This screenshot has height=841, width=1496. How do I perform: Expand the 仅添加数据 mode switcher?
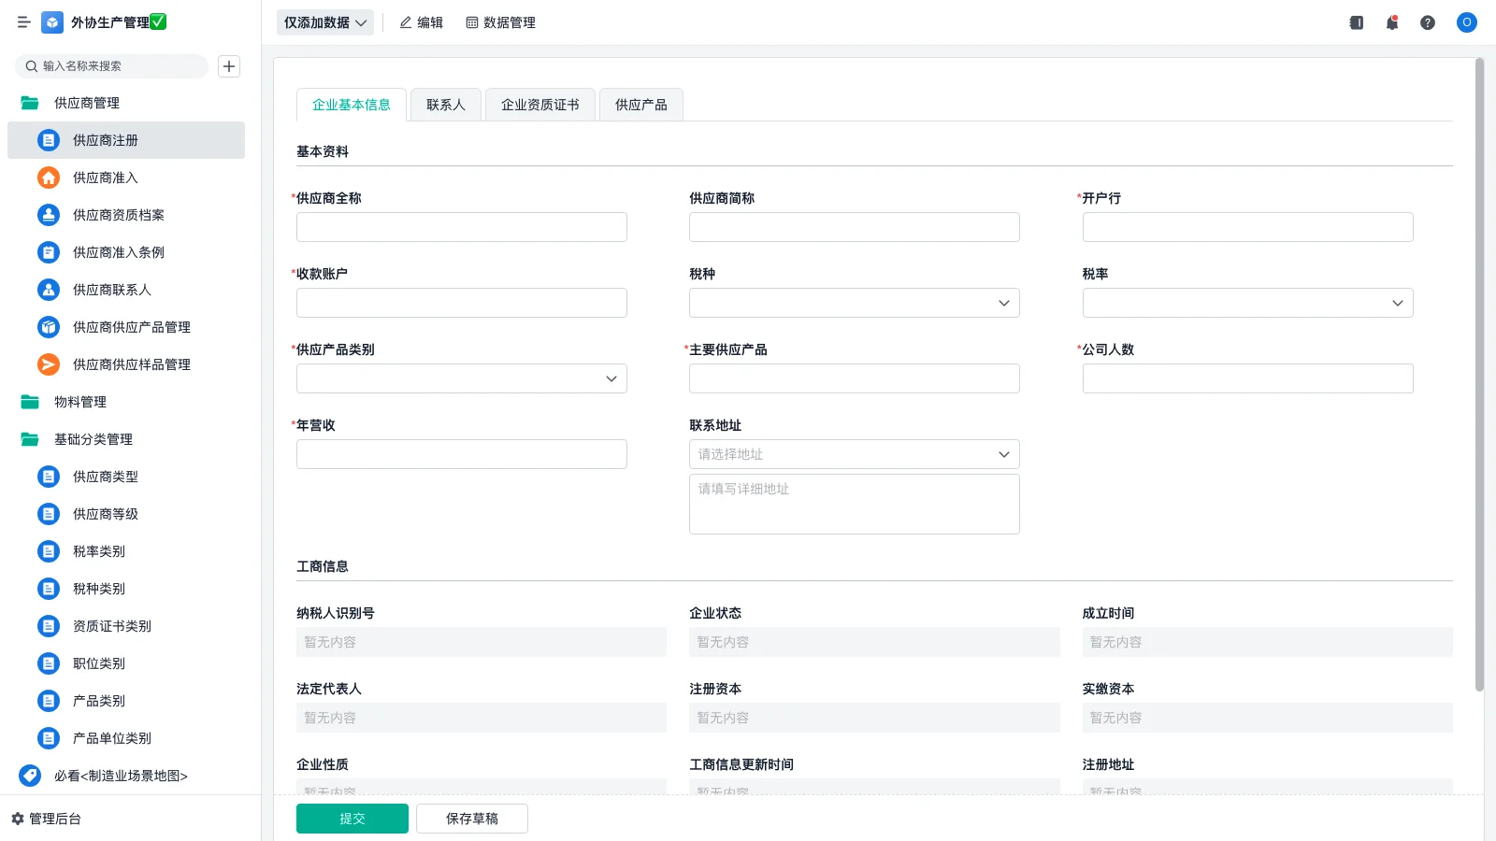click(x=324, y=21)
